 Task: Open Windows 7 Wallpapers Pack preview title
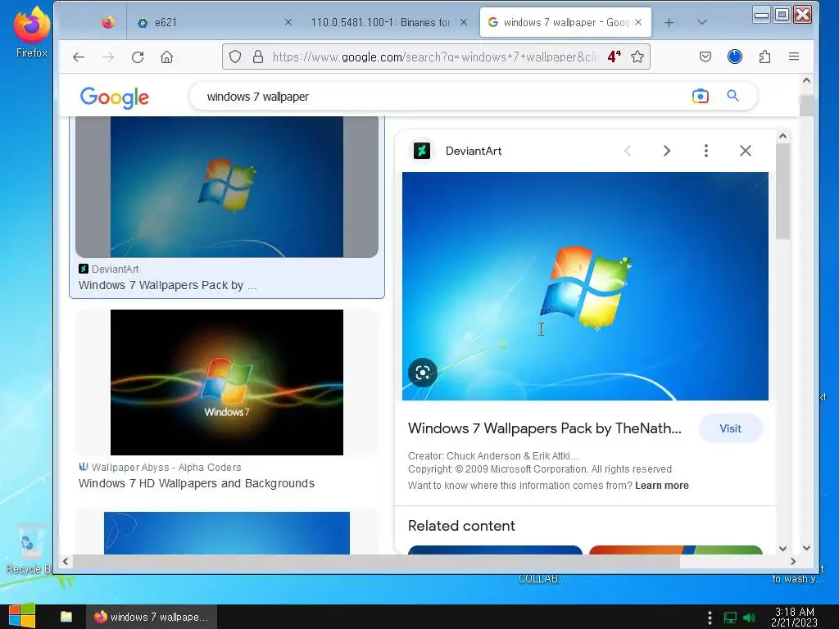[x=545, y=428]
